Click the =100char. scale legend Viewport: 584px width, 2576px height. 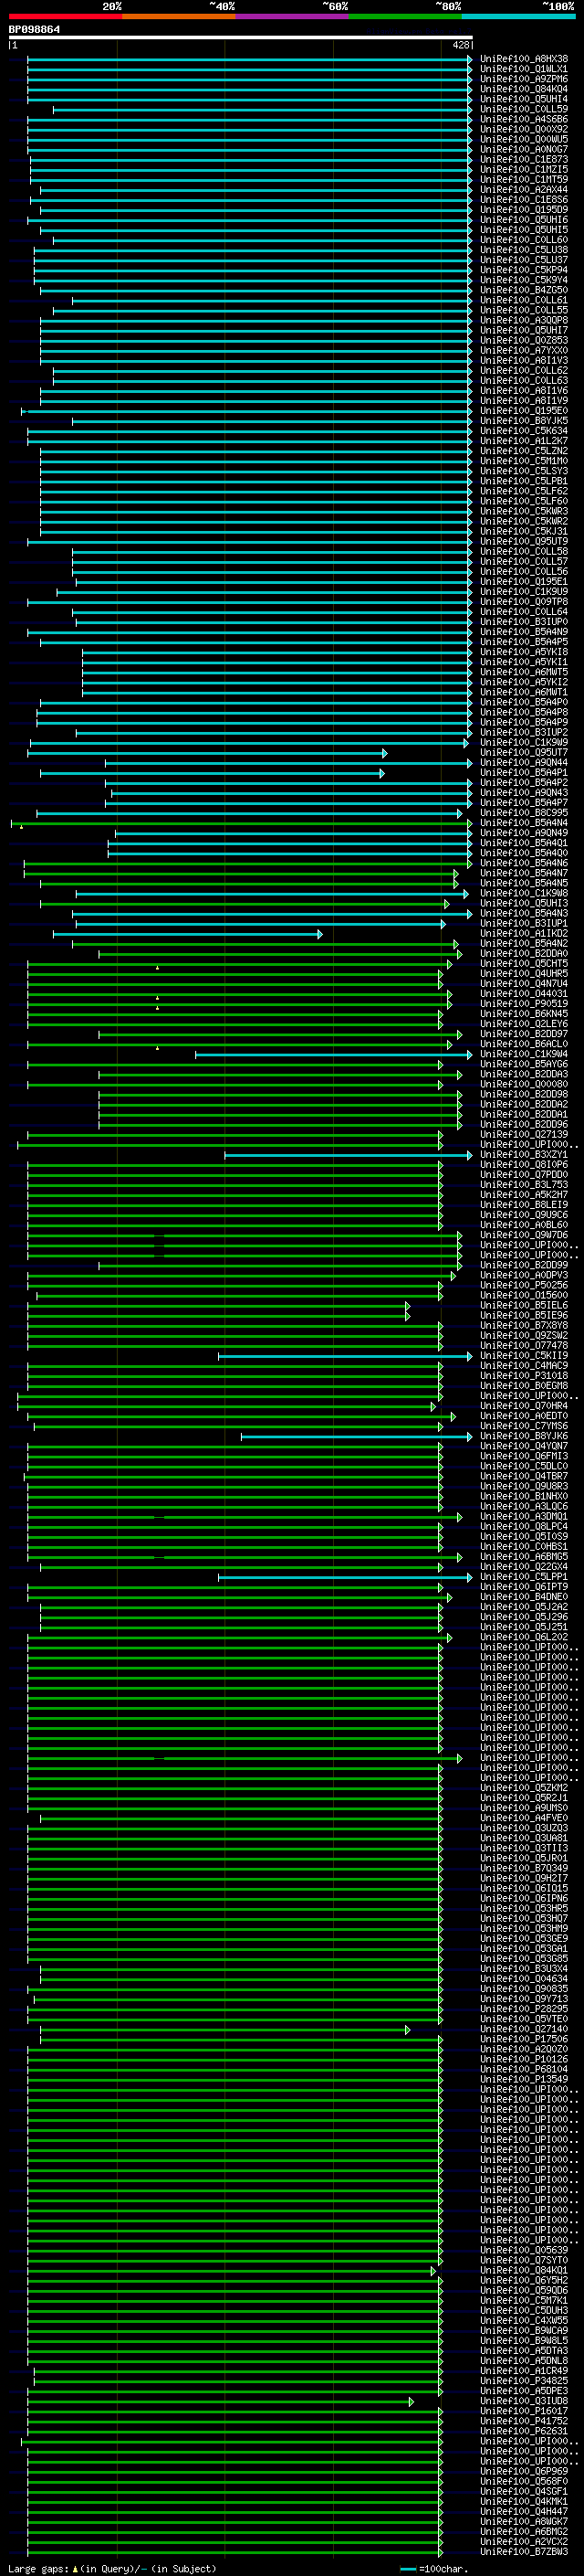click(x=433, y=2568)
